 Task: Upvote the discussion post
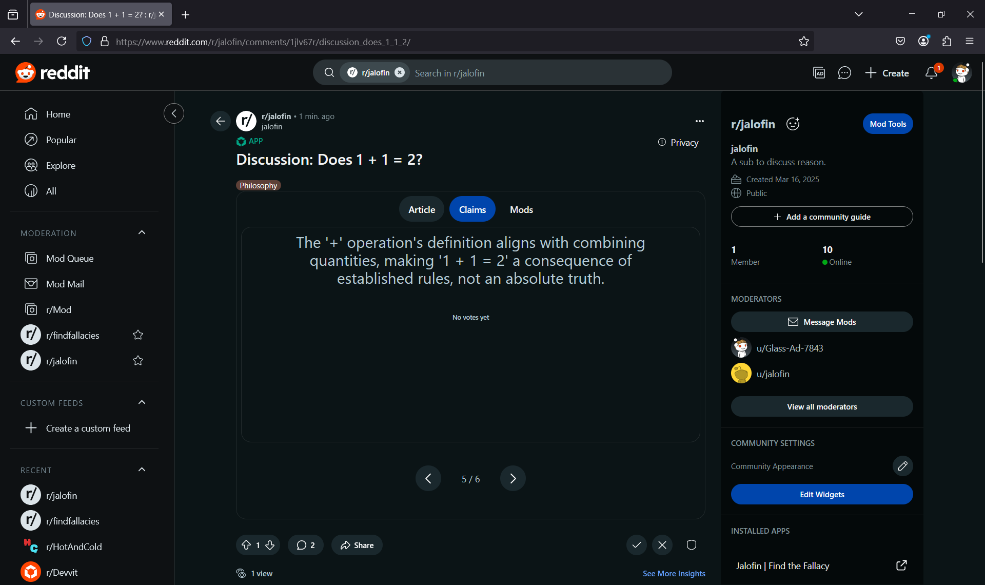point(247,545)
